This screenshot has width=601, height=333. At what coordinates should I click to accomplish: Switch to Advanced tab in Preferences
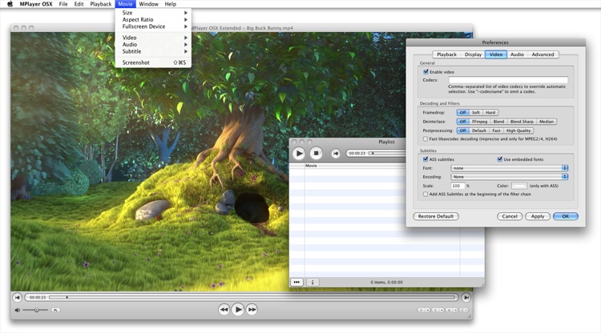coord(543,54)
